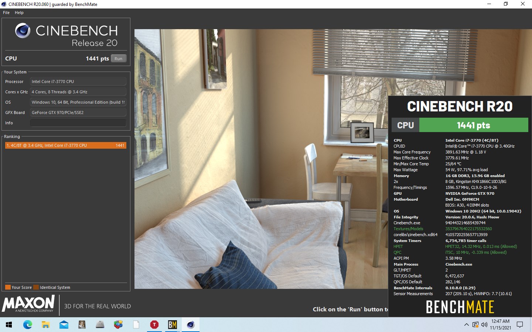Open the colorful cubes taskbar icon
Viewport: 532px width, 332px height.
click(118, 325)
